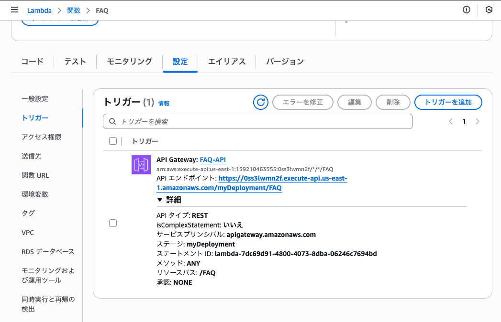Select トリガー in the side menu
Viewport: 501px width, 322px height.
tap(35, 118)
